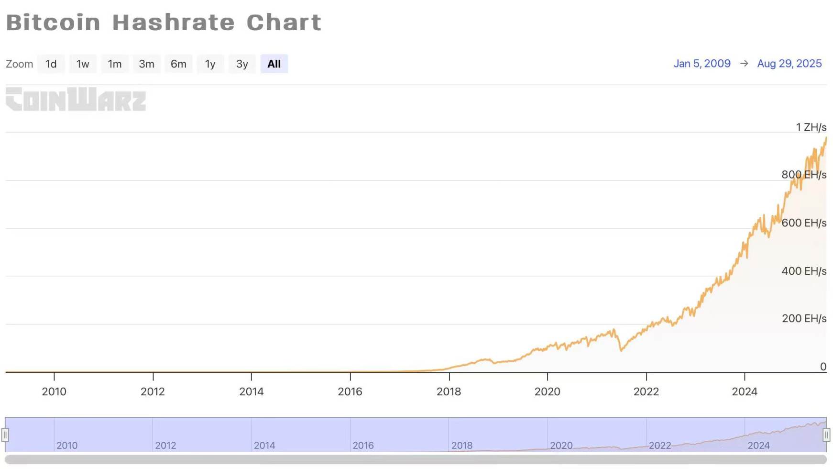Select the 1y zoom range
Screen dimensions: 833x469
[210, 64]
